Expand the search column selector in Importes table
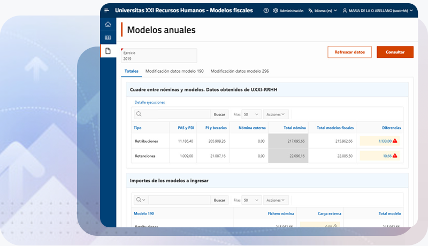Screen dimensions: 428x246 (x=141, y=200)
